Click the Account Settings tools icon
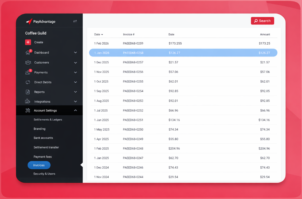 pyautogui.click(x=28, y=111)
